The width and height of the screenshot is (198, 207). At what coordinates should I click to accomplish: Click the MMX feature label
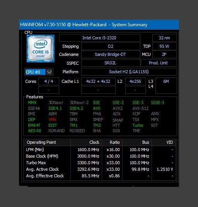pyautogui.click(x=32, y=103)
